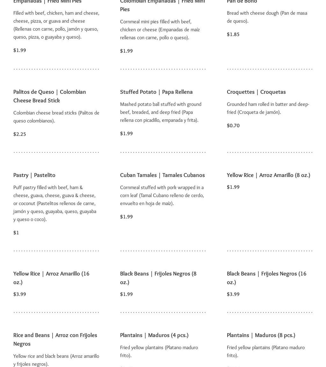Select Cuban Tamales | Tamales Cubanos heading
Viewport: 326px width, 367px height.
162,175
